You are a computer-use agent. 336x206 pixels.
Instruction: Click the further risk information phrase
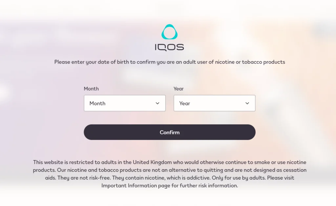coord(209,185)
